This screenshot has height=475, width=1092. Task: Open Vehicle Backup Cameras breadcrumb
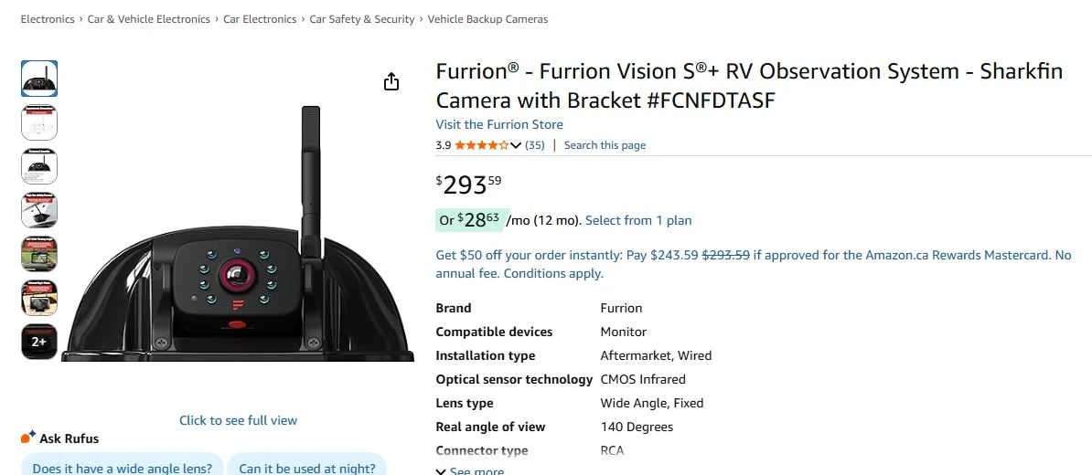(488, 19)
